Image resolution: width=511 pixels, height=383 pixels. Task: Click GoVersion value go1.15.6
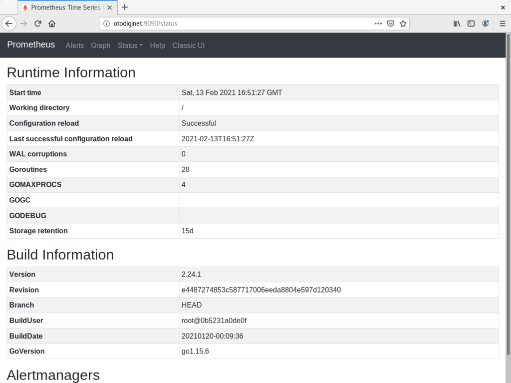(x=195, y=351)
